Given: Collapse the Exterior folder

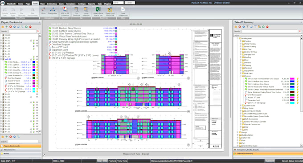Looking at the screenshot, I should (x=241, y=76).
